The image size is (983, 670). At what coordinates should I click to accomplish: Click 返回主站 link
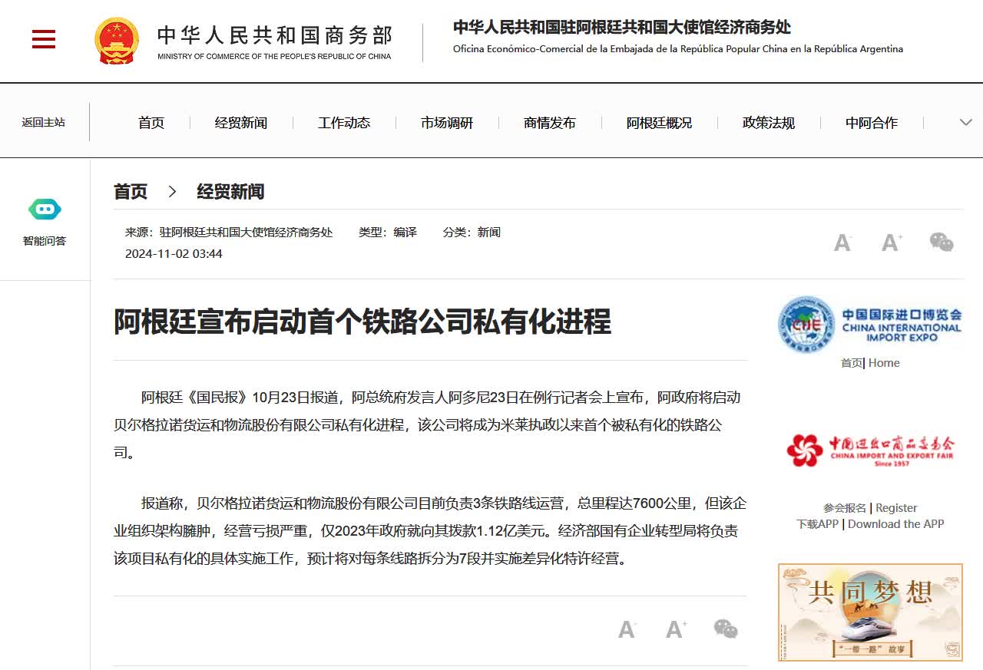pyautogui.click(x=44, y=123)
